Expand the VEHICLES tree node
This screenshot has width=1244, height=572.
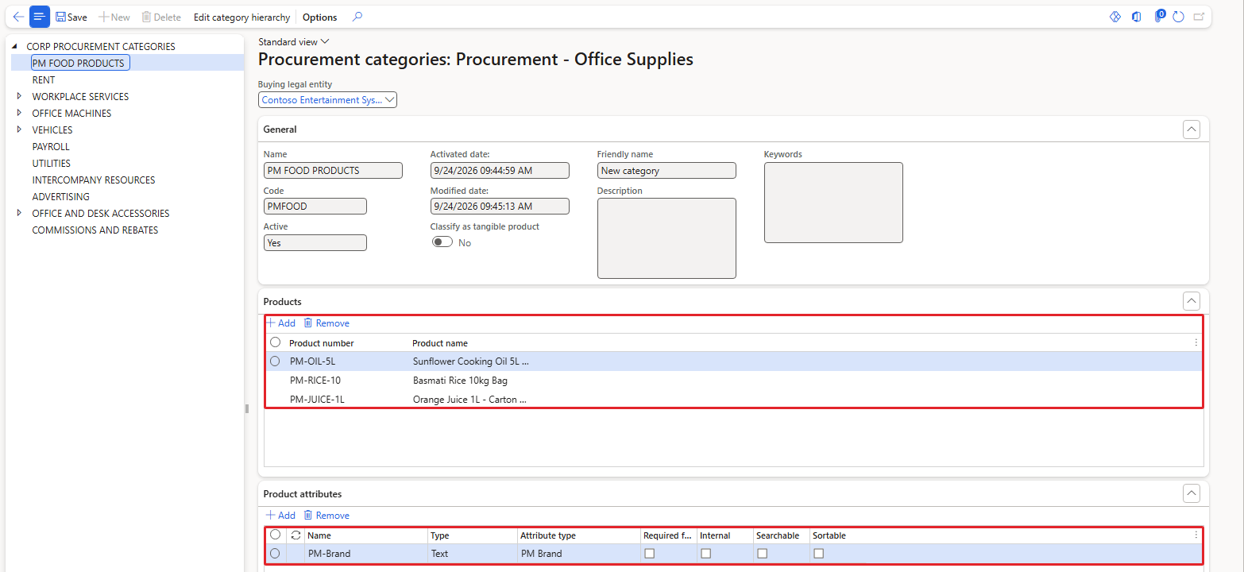pos(19,129)
